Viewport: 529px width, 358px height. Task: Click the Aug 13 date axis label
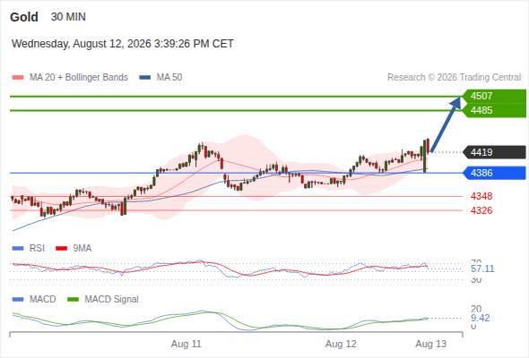[x=431, y=344]
